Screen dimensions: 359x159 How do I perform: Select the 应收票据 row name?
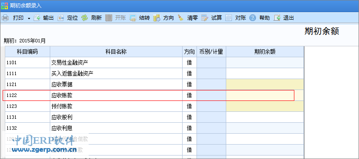[x=62, y=85]
